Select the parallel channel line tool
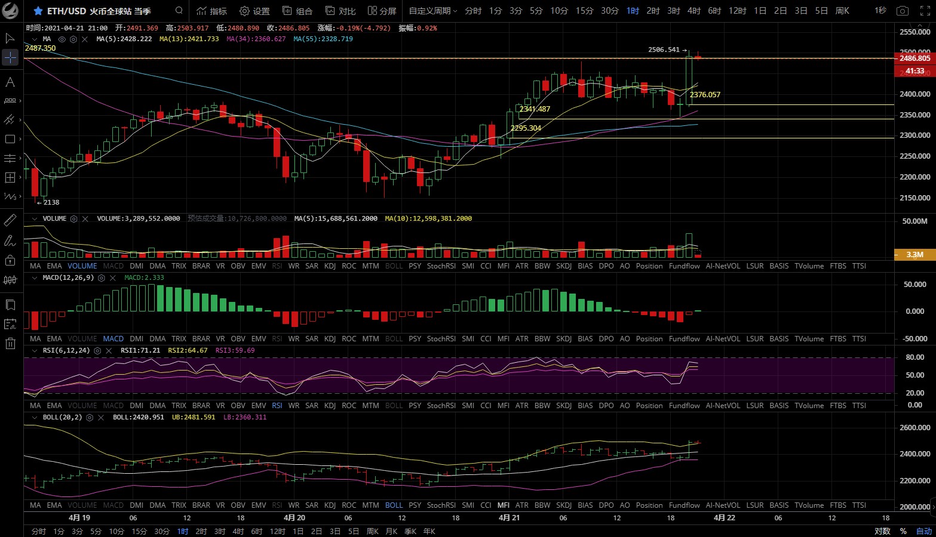The height and width of the screenshot is (537, 936). 9,120
